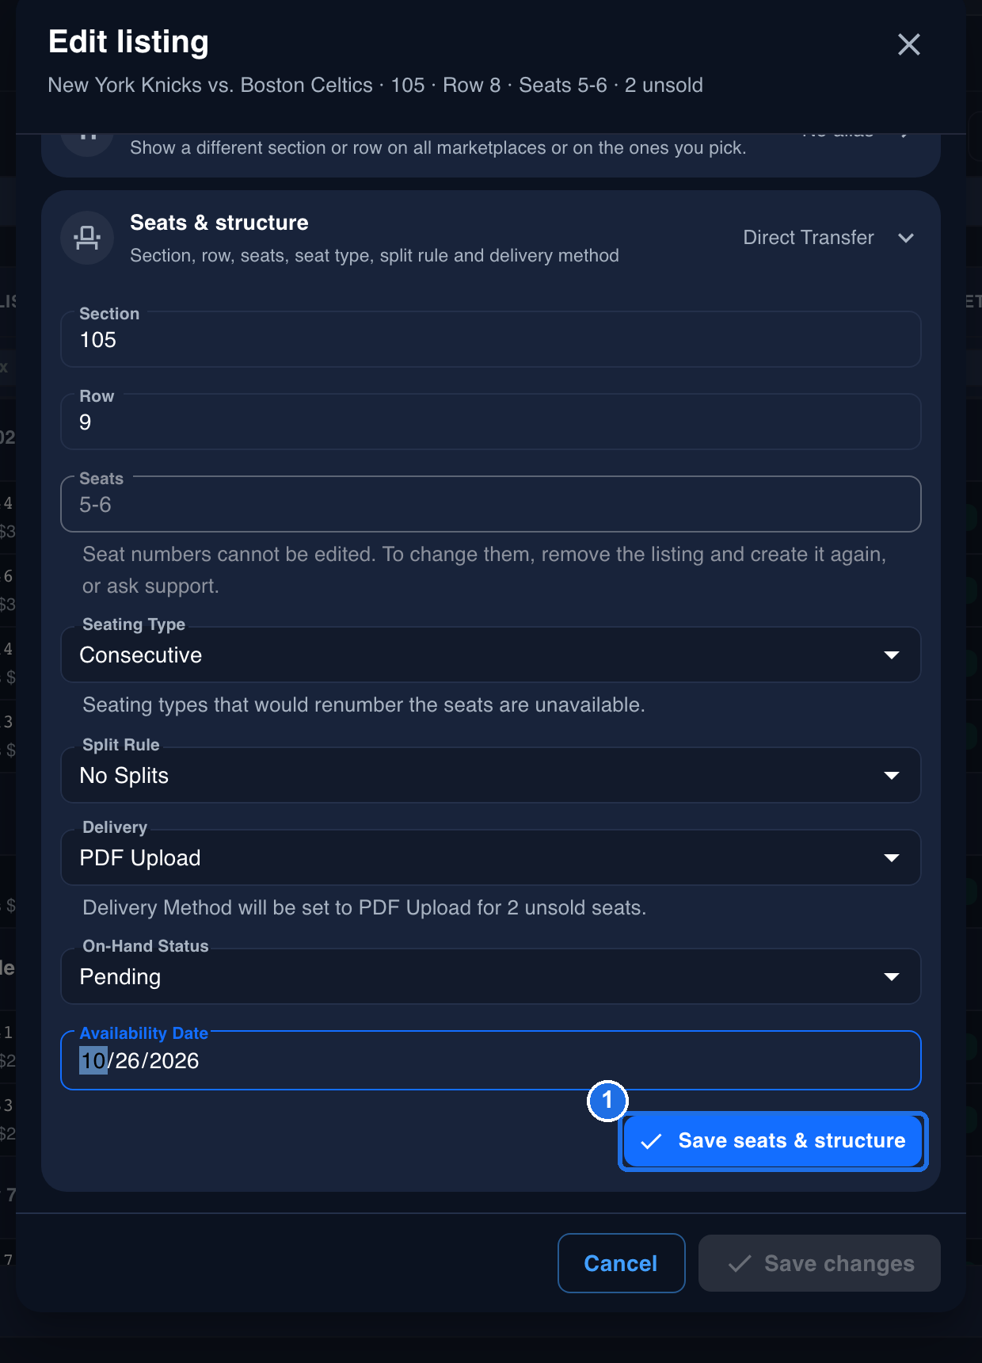Open the On-Hand Status dropdown

click(491, 976)
